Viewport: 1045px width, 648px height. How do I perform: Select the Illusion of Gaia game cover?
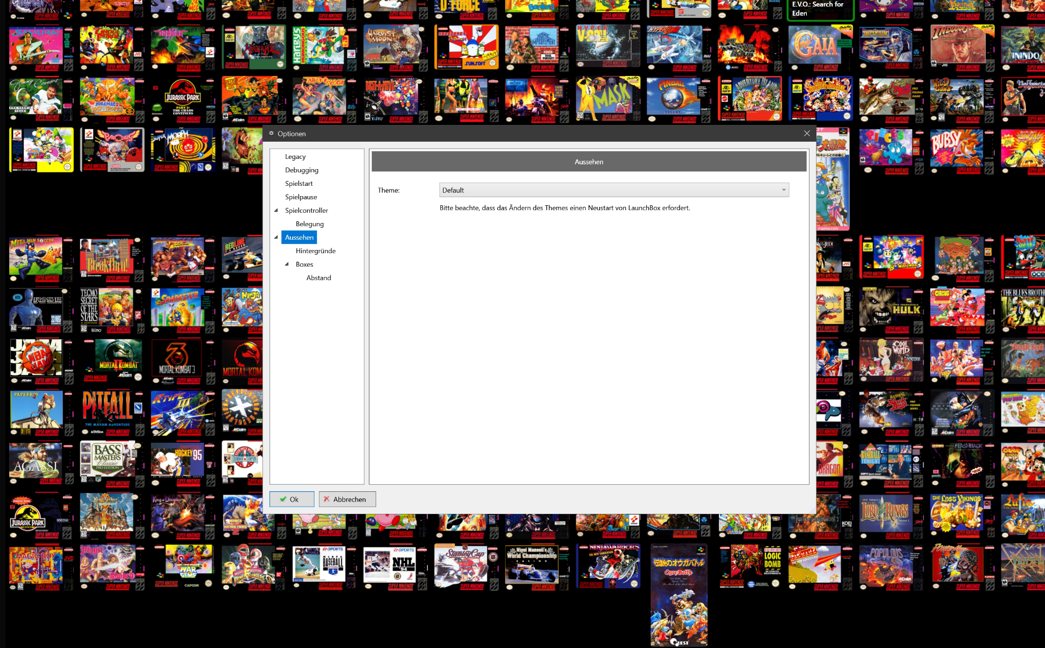click(820, 47)
